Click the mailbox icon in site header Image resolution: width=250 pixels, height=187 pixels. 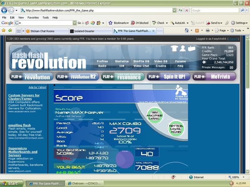pos(191,49)
